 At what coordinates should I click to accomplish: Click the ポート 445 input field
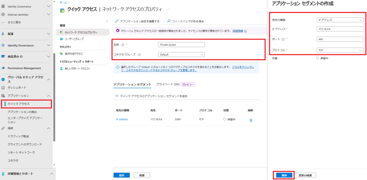point(340,39)
